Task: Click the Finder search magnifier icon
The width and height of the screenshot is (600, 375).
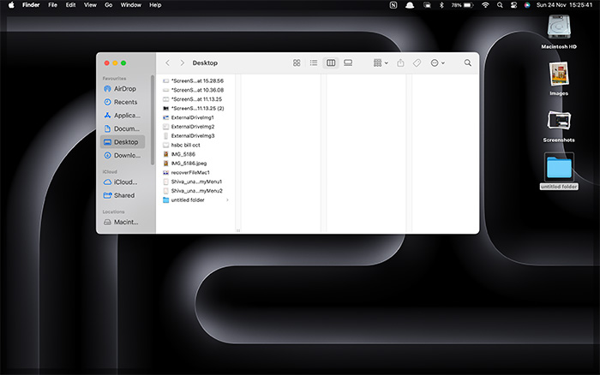Action: tap(468, 62)
